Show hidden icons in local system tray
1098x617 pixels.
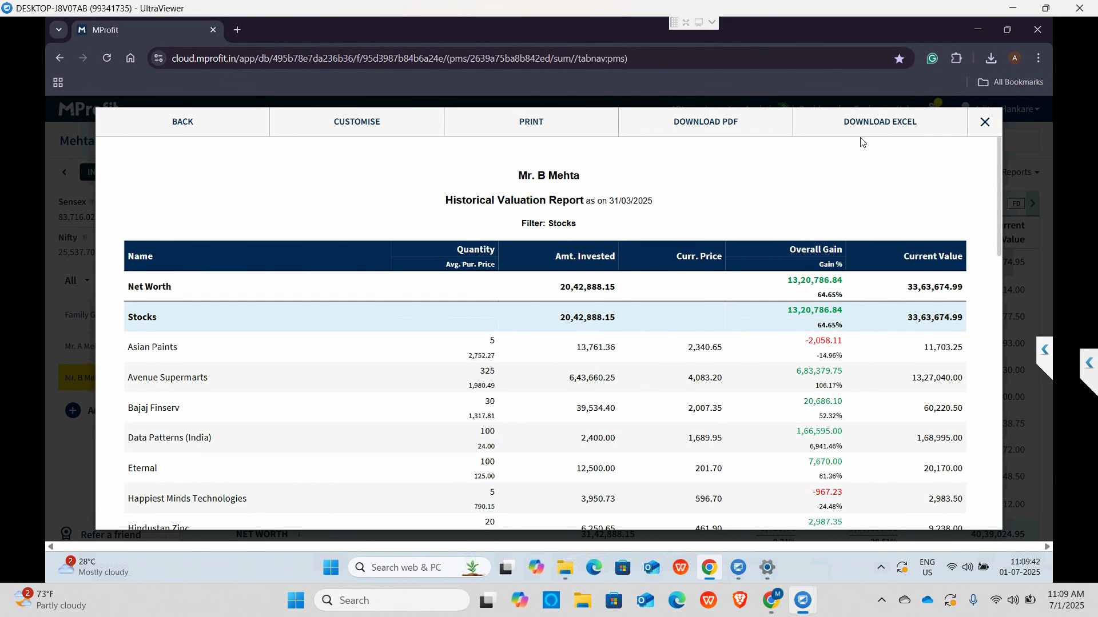point(881,600)
